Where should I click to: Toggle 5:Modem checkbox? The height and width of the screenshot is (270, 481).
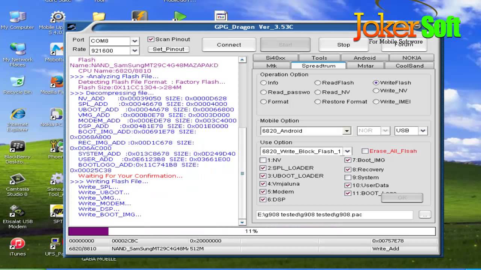[x=263, y=192]
